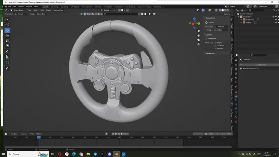The width and height of the screenshot is (279, 157).
Task: Click the current frame number field
Action: [x=198, y=134]
